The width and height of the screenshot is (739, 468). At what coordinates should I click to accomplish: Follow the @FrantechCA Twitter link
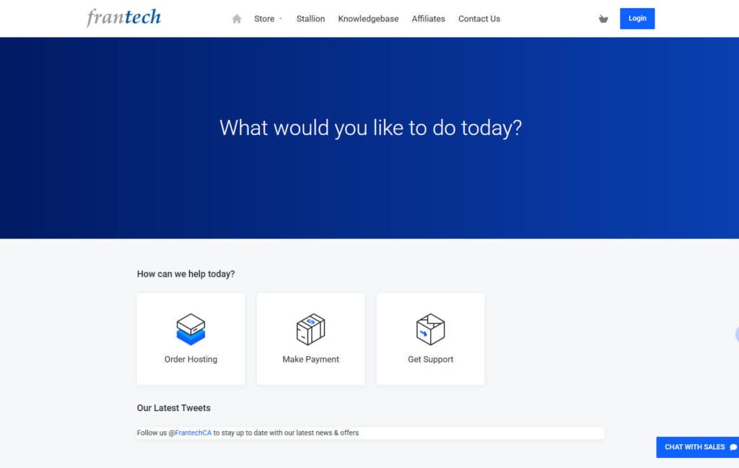point(190,433)
